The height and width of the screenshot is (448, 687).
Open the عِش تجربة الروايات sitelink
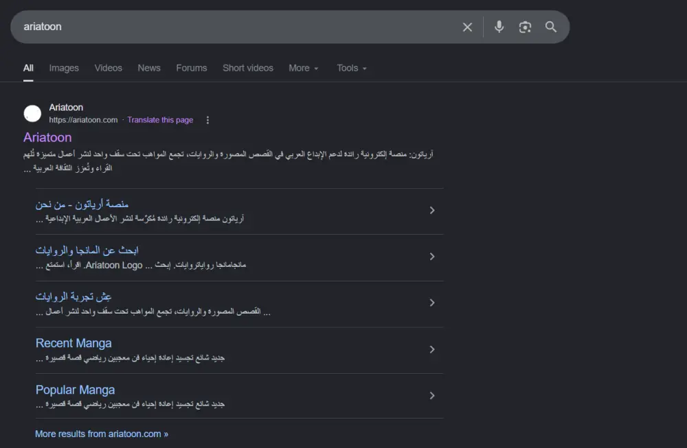pos(74,296)
